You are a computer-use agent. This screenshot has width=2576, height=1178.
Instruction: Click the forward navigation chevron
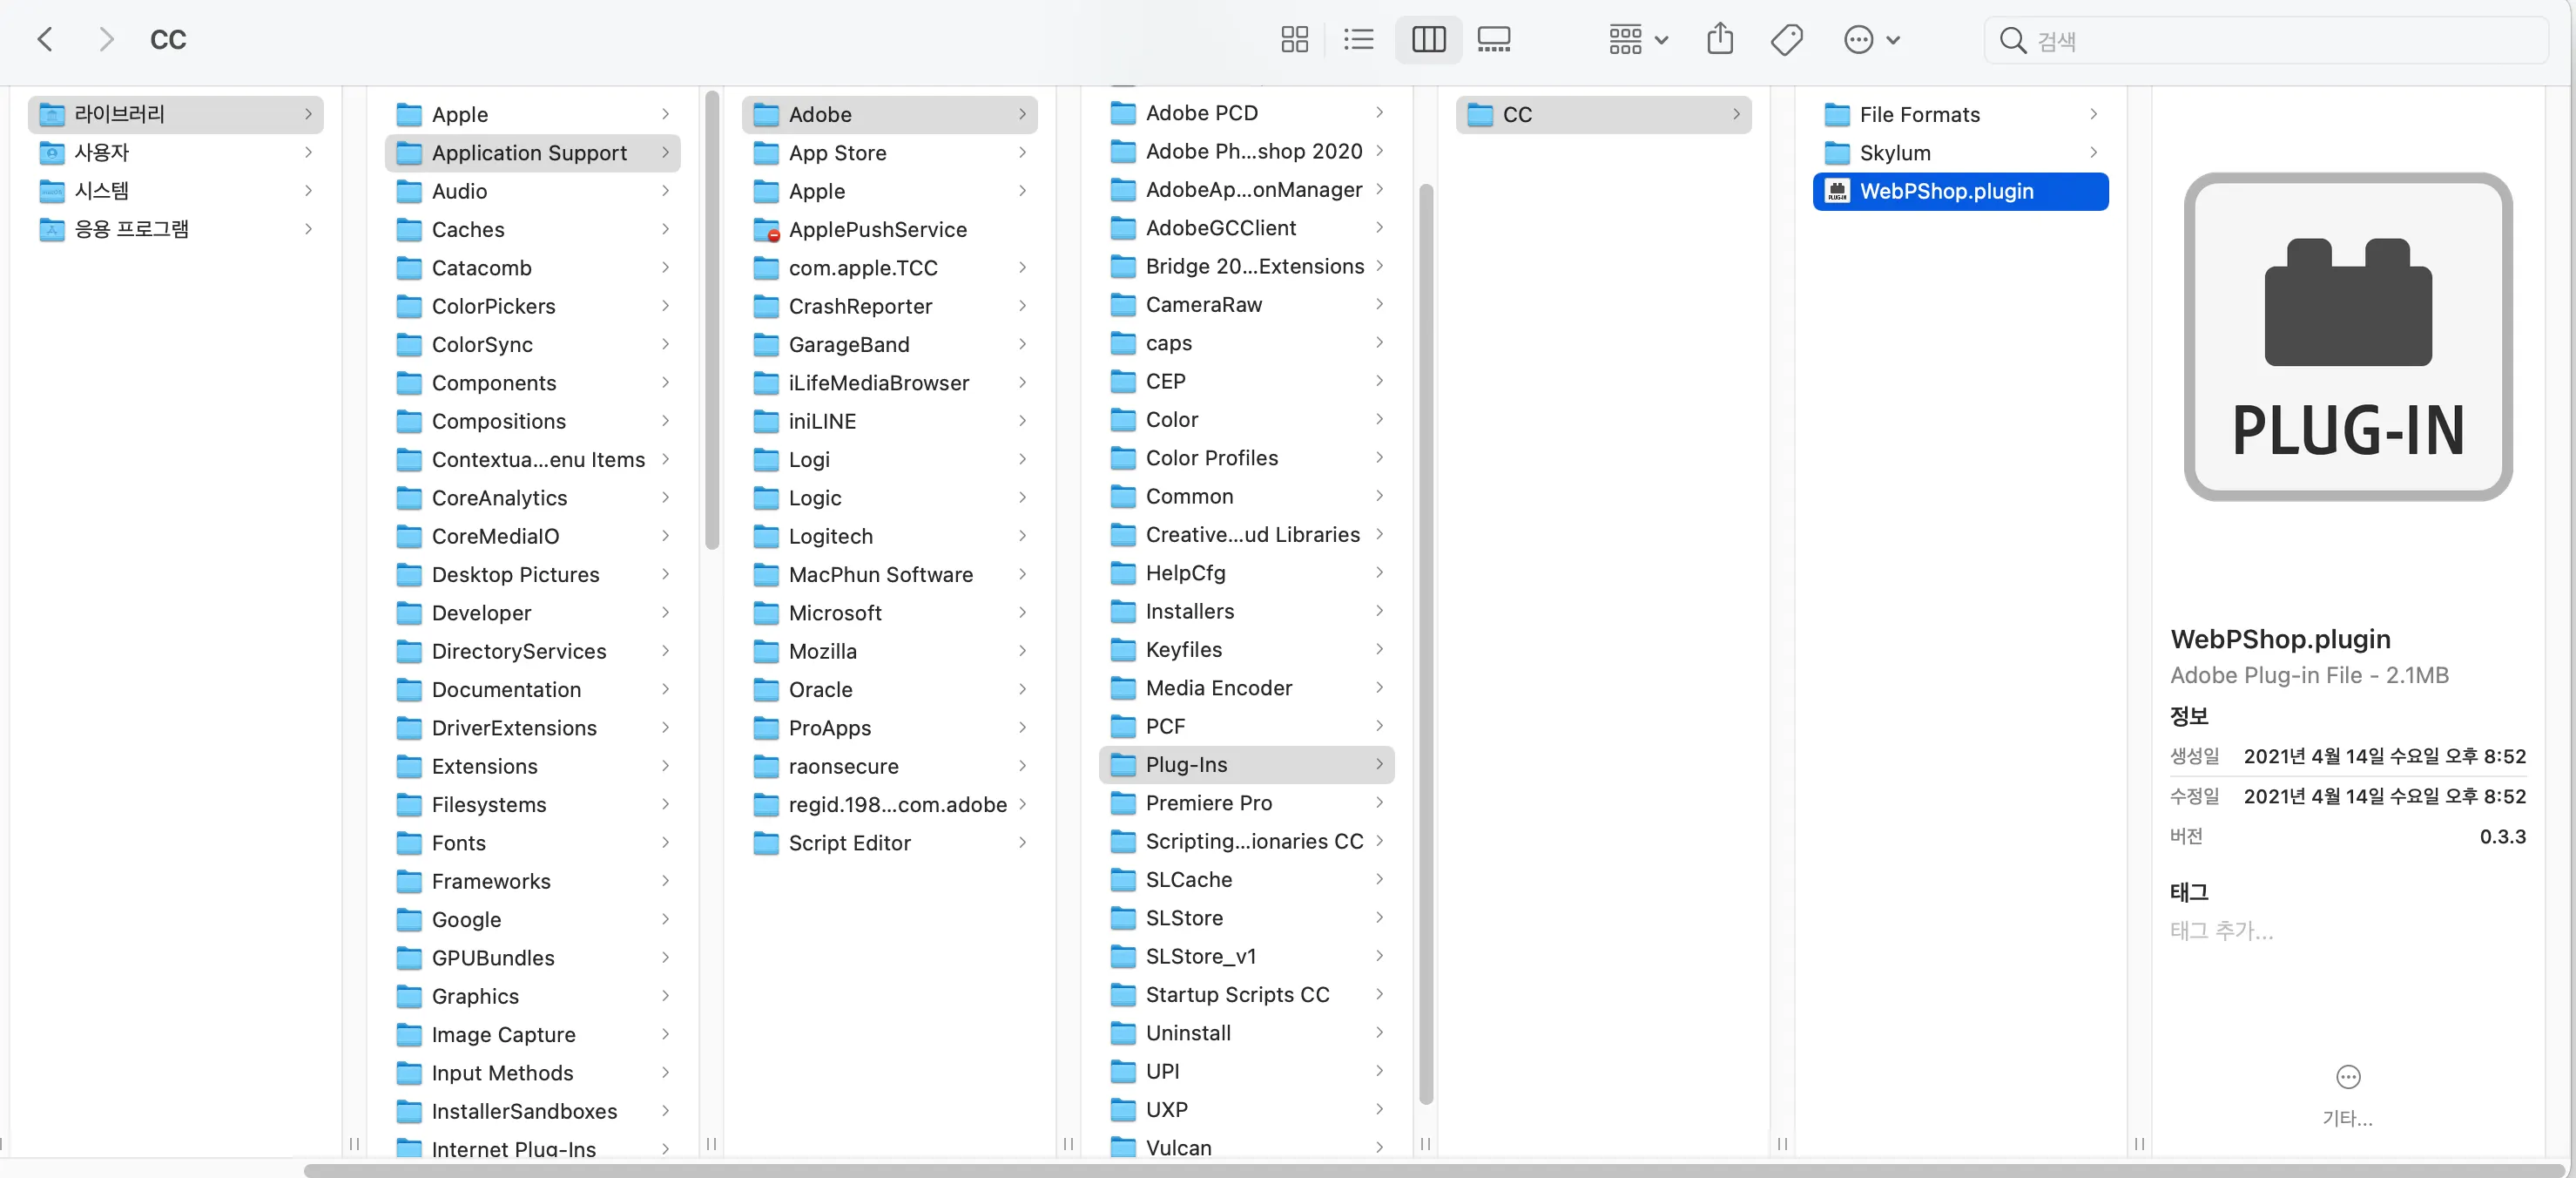click(107, 40)
